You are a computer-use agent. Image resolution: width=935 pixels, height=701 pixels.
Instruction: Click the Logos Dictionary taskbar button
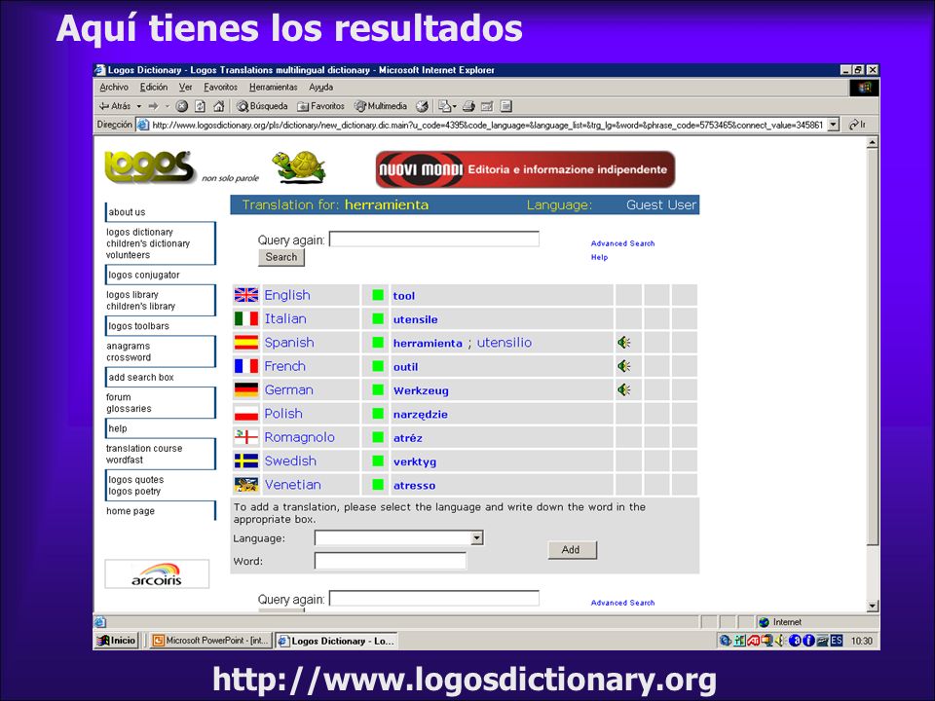(x=337, y=641)
